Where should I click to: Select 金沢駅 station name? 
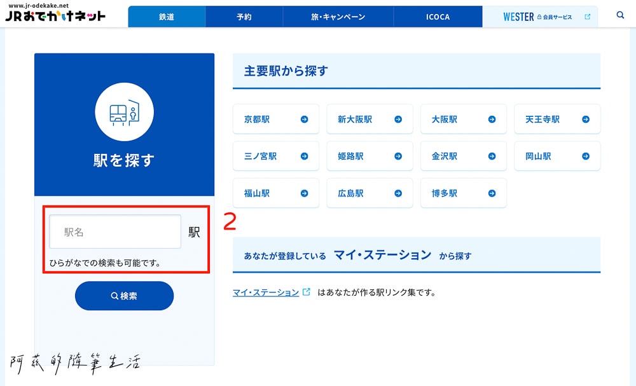(445, 156)
